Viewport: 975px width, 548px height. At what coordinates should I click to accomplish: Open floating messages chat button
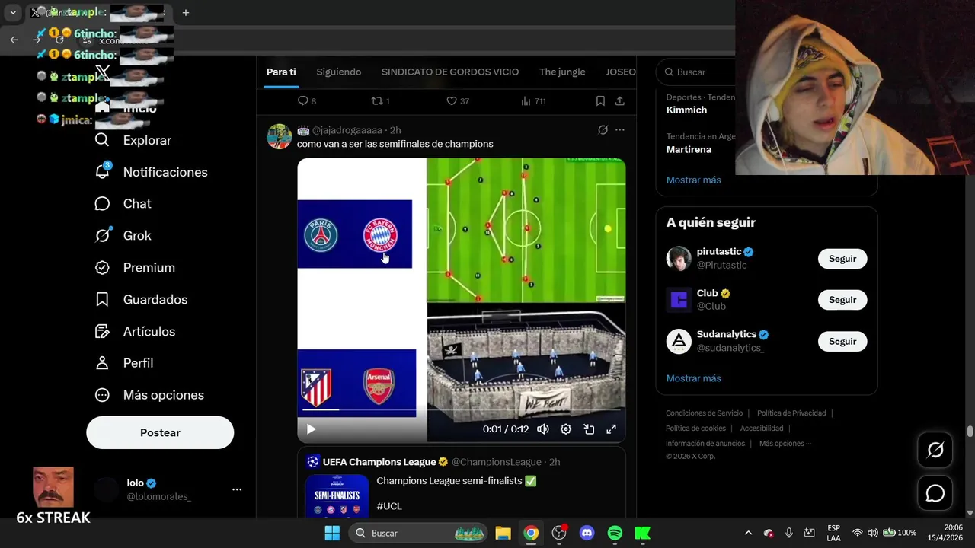tap(935, 493)
